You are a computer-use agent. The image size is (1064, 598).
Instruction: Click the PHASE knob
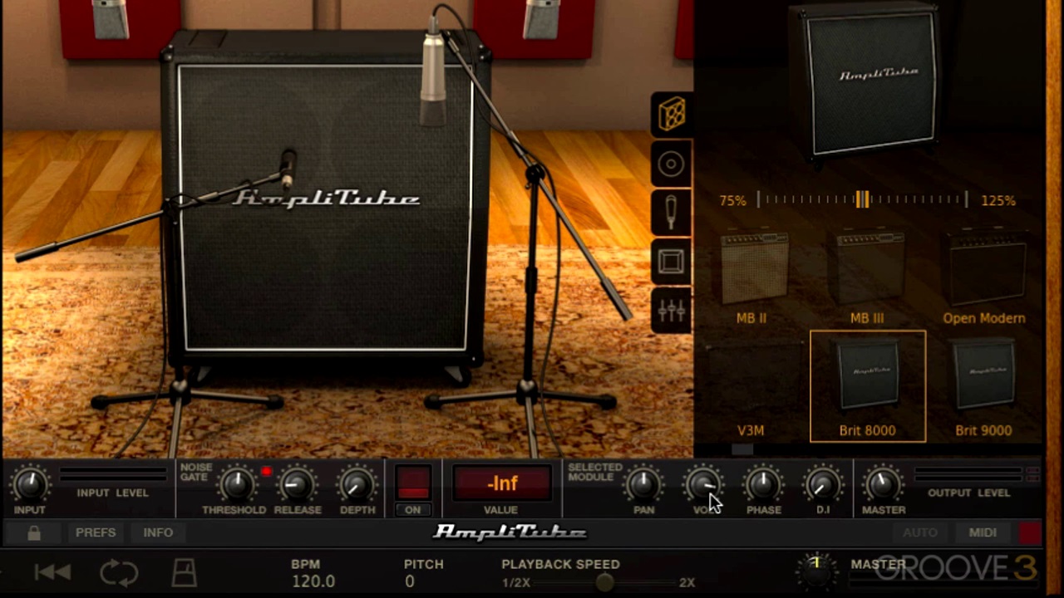pos(763,485)
